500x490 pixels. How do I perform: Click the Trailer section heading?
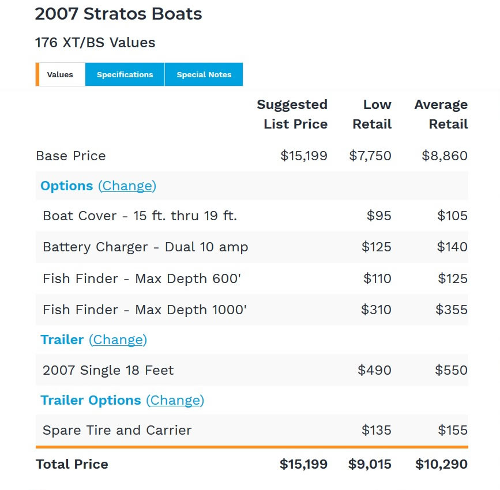pos(62,340)
